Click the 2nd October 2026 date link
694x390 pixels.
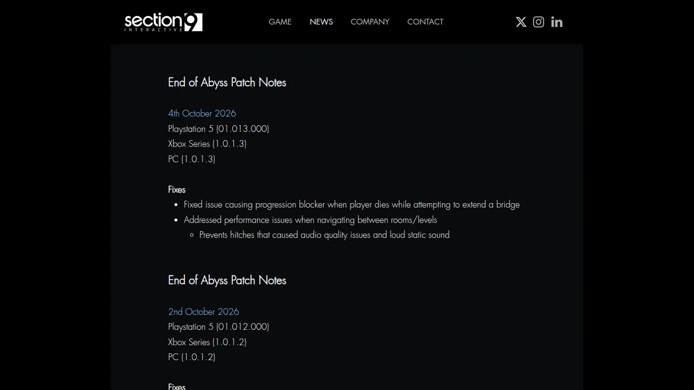[x=203, y=312]
